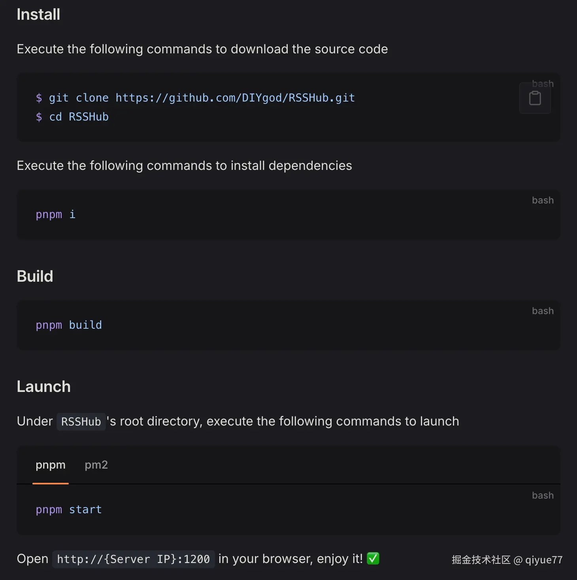Click the Install section heading
The height and width of the screenshot is (580, 577).
[38, 15]
